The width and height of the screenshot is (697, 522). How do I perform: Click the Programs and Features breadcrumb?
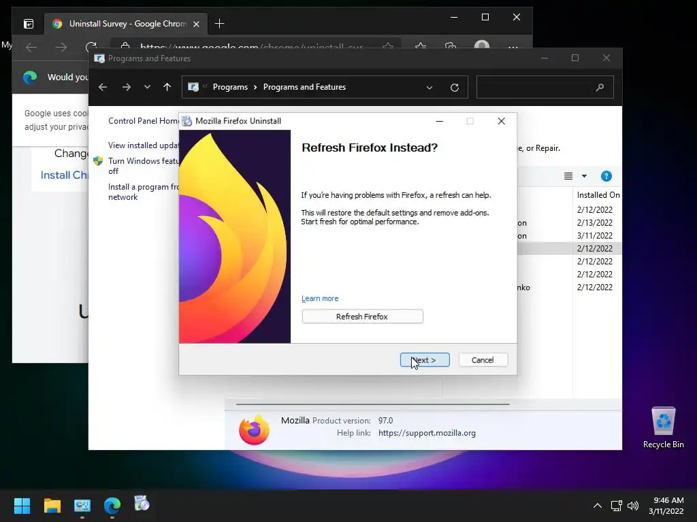coord(304,87)
